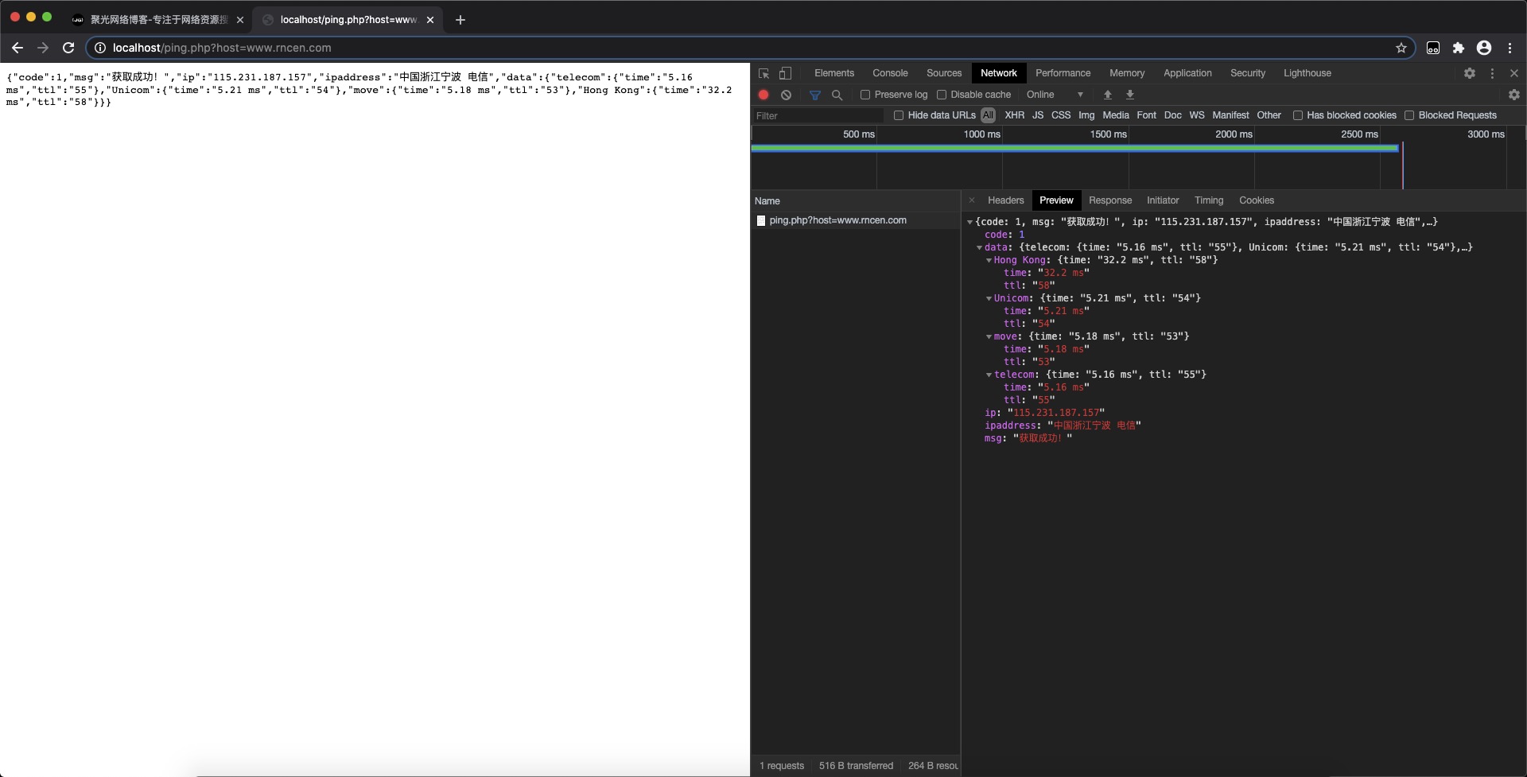This screenshot has height=777, width=1527.
Task: Click the browser forward arrow
Action: click(43, 48)
